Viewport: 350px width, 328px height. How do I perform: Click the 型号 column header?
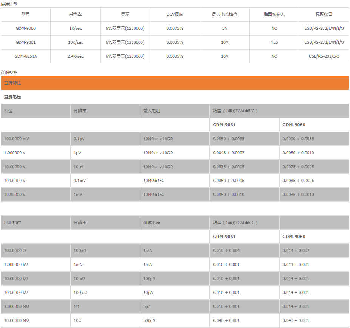coord(26,14)
